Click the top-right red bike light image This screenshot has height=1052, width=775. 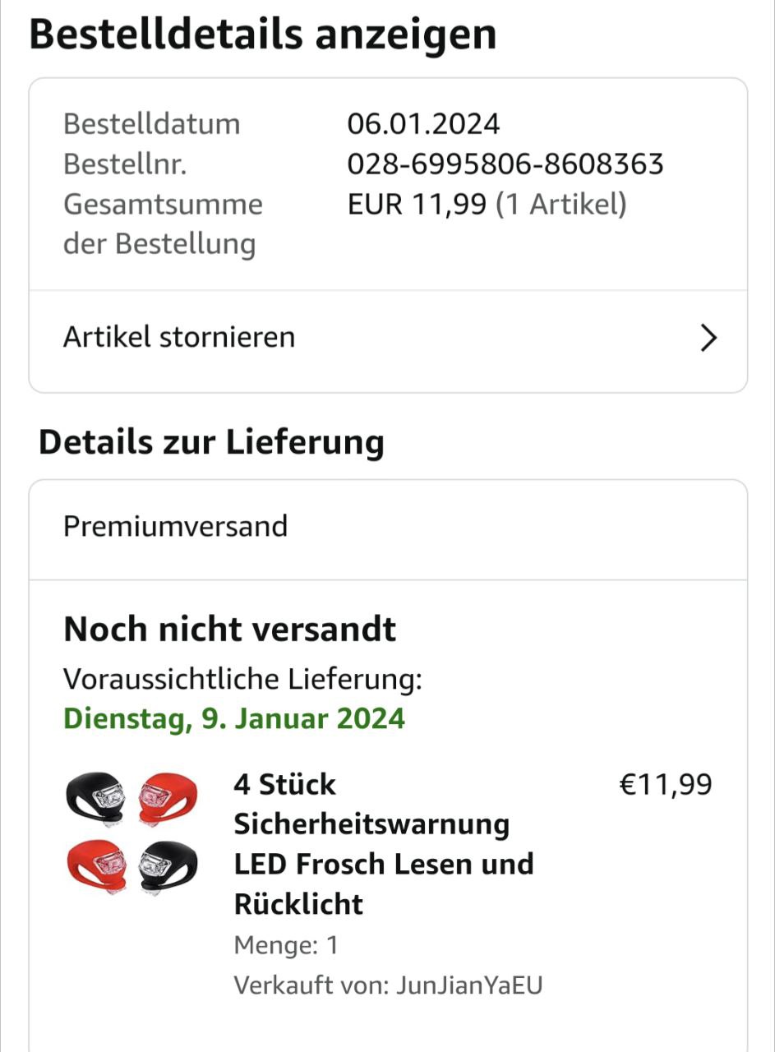click(167, 797)
